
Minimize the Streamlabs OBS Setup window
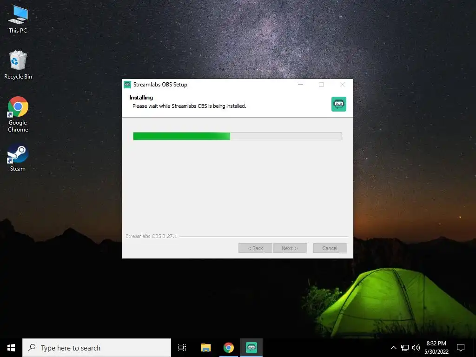pyautogui.click(x=300, y=85)
